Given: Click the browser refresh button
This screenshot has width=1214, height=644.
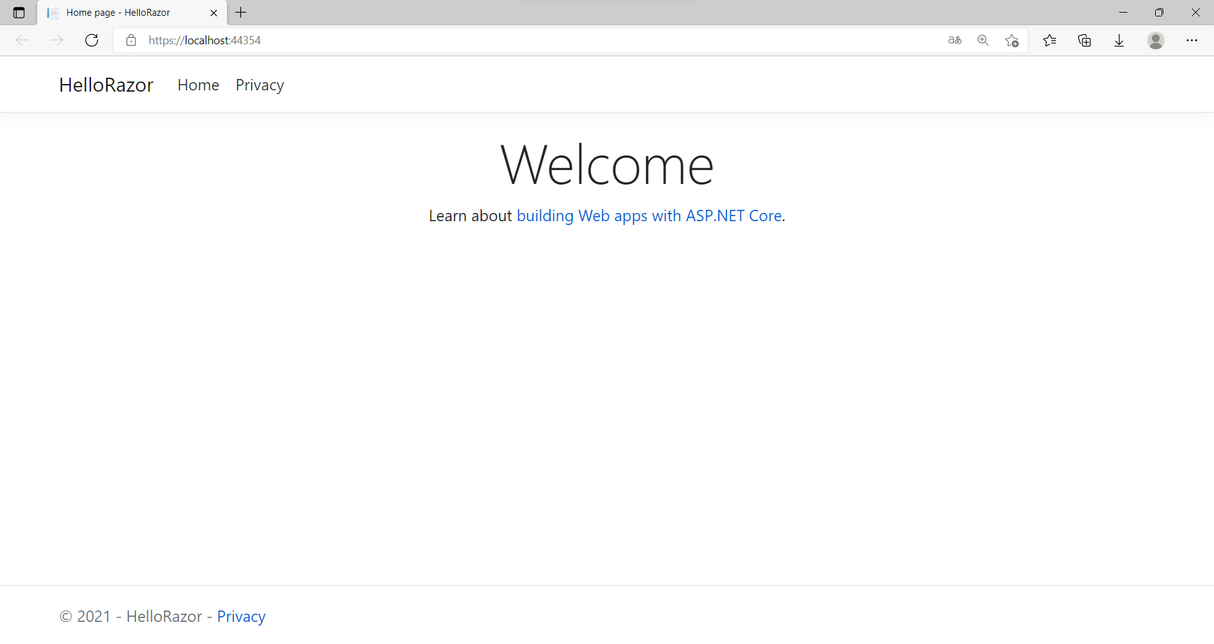Looking at the screenshot, I should coord(92,40).
